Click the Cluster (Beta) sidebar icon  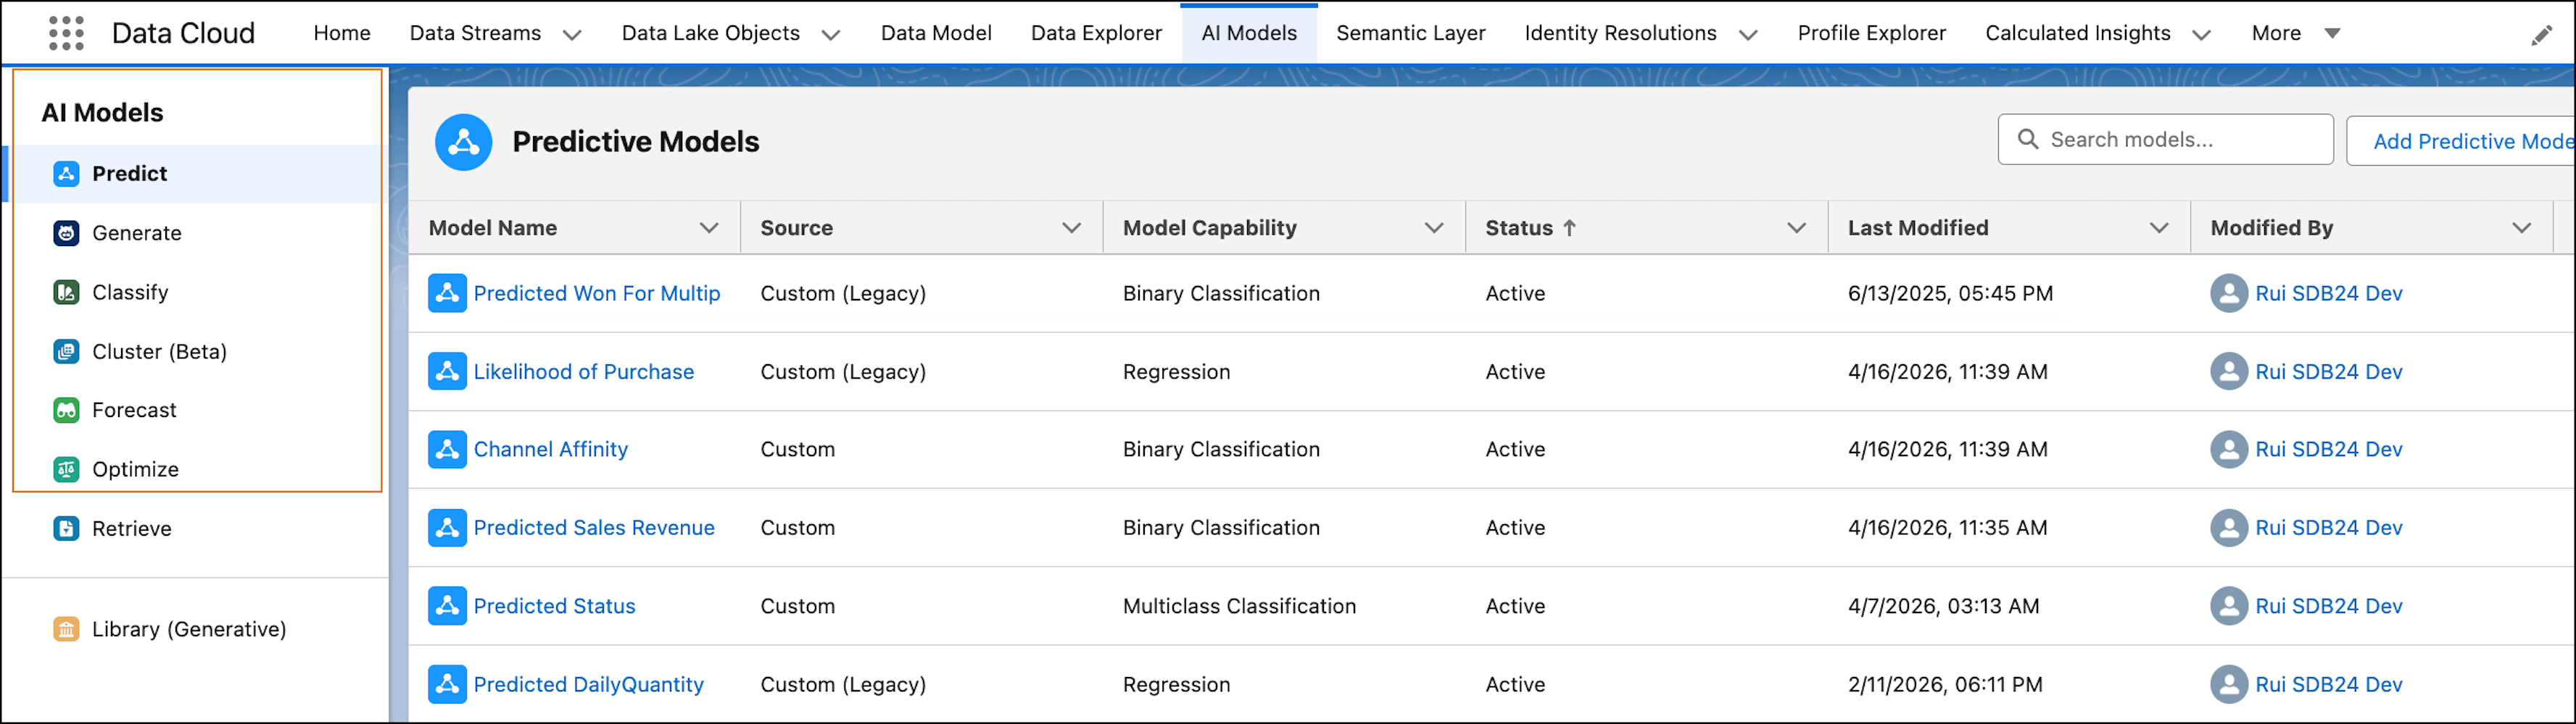click(66, 352)
